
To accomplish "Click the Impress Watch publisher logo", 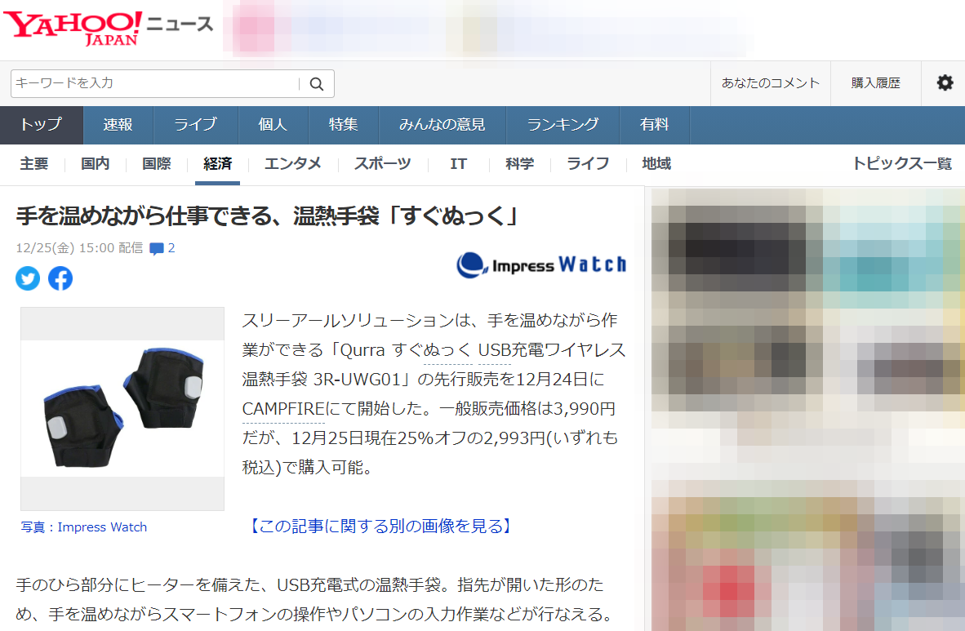I will 541,264.
